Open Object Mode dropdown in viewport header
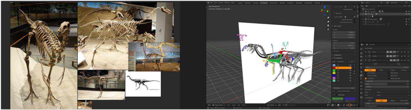 (x=219, y=105)
